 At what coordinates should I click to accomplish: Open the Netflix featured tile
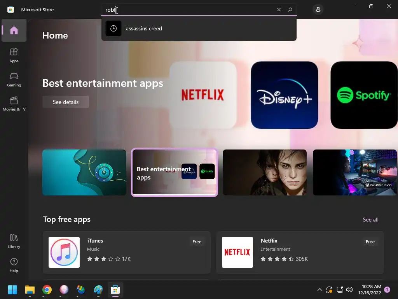coord(203,95)
